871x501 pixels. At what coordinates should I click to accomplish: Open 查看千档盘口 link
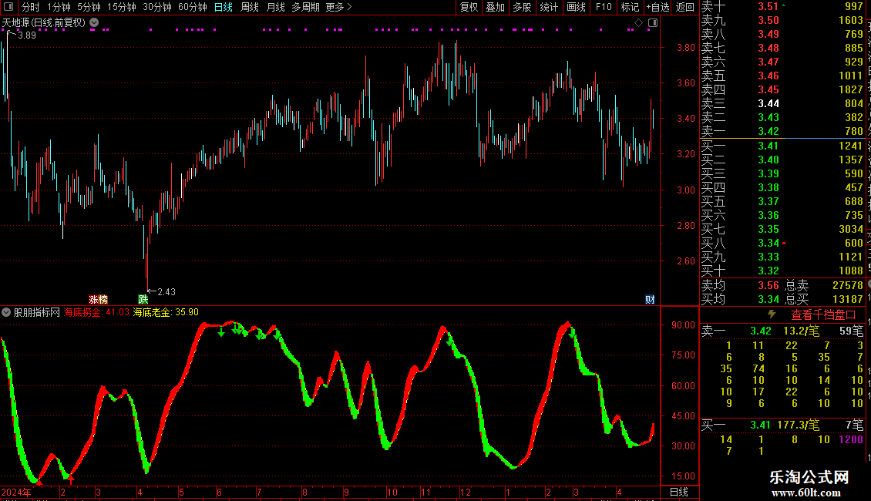coord(823,315)
